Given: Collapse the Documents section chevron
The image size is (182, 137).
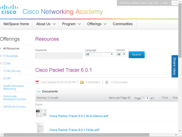Looking at the screenshot, I should (39, 91).
